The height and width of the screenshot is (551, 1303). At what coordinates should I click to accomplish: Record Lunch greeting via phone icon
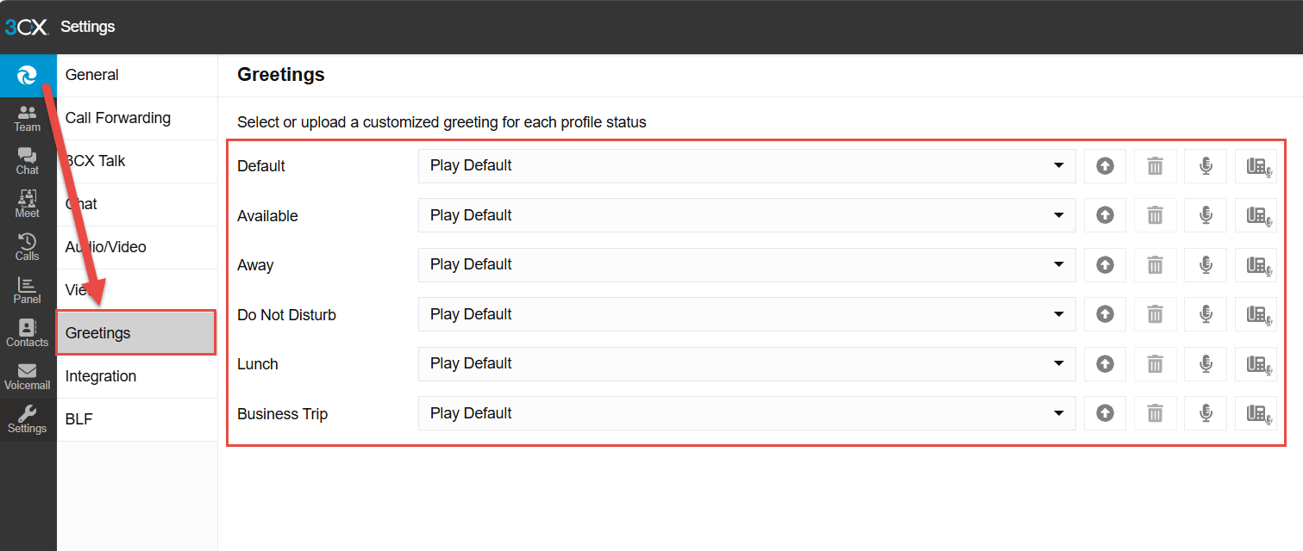click(1256, 364)
